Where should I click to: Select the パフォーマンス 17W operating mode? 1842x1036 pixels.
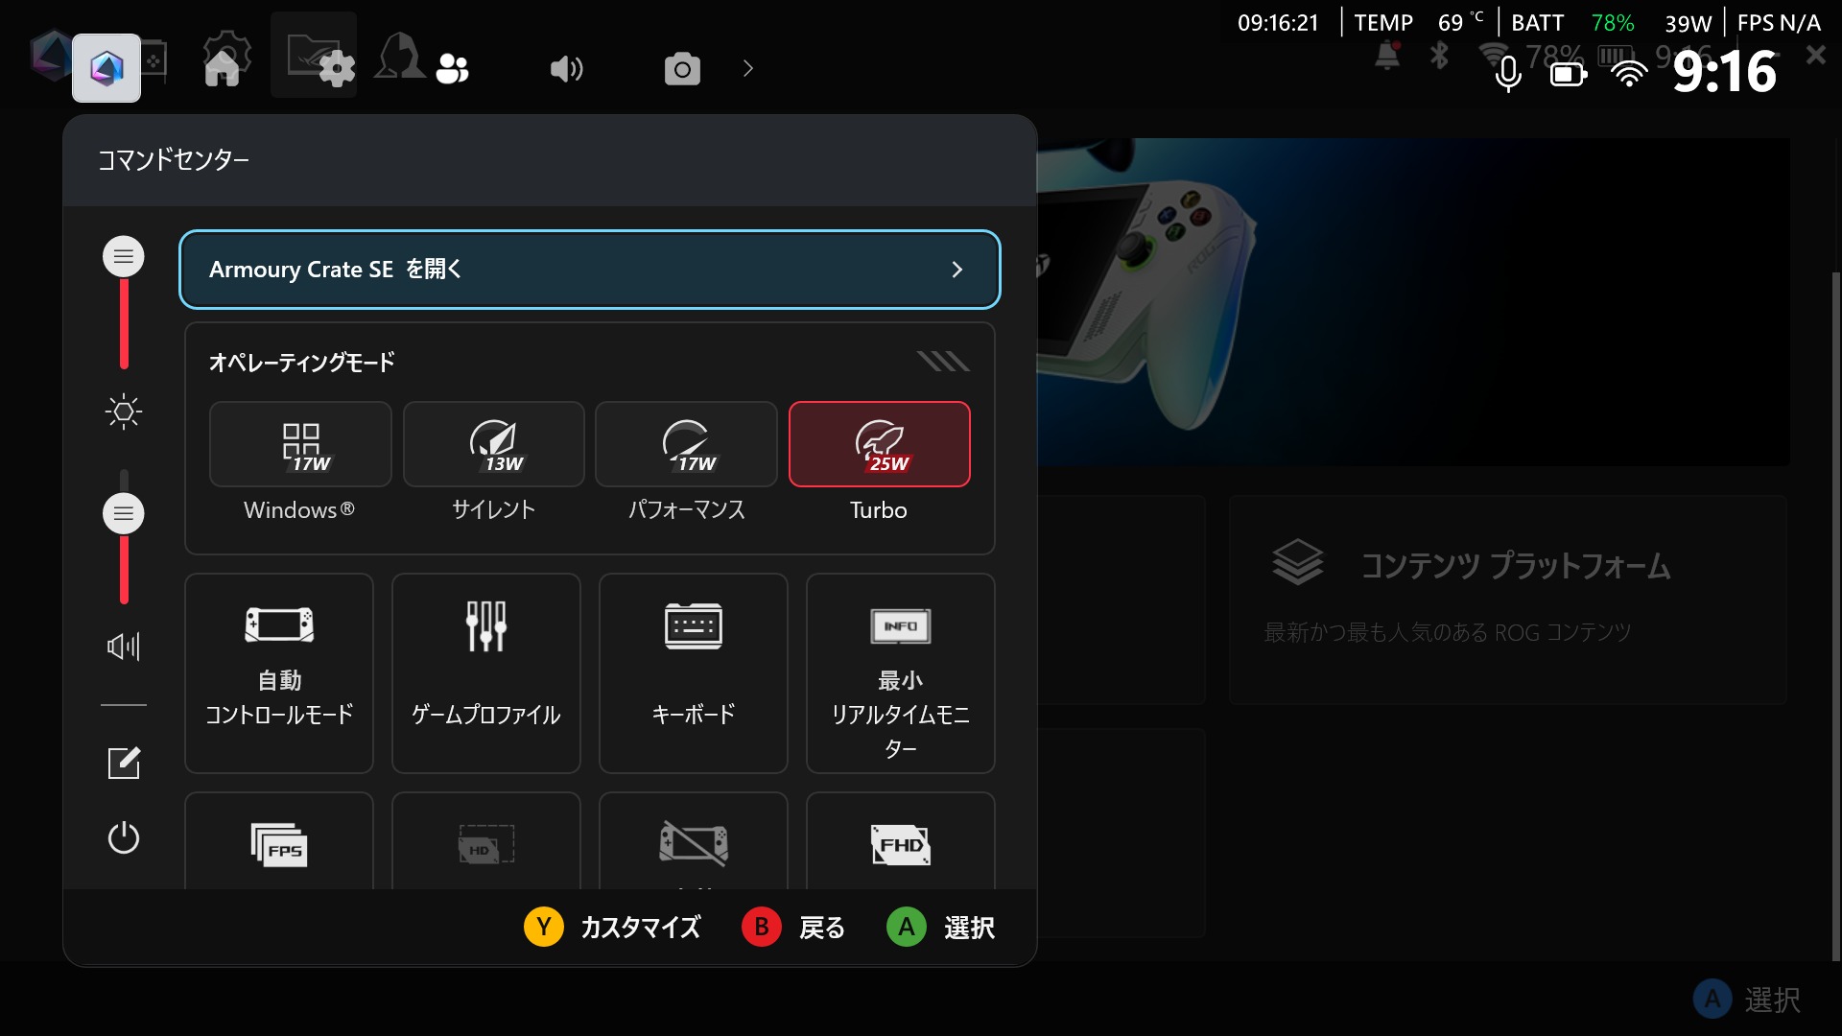pos(686,444)
